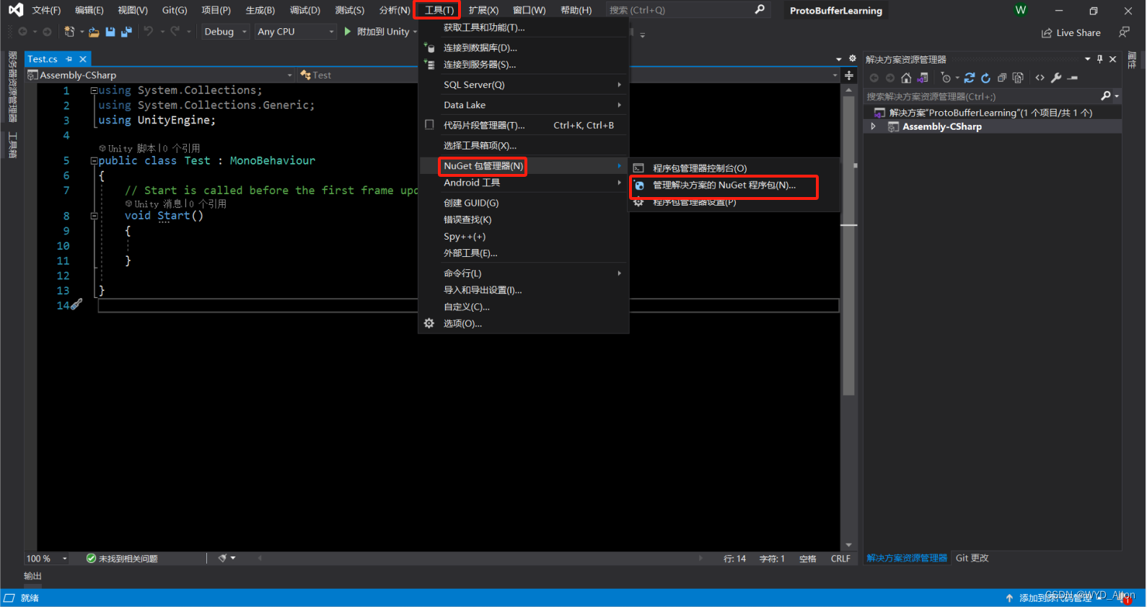
Task: Click the editor settings gear icon above editor
Action: [852, 58]
